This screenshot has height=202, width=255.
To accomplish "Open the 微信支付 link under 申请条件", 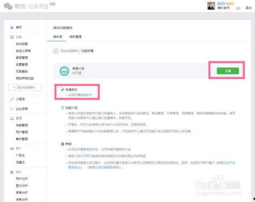I will (86, 95).
